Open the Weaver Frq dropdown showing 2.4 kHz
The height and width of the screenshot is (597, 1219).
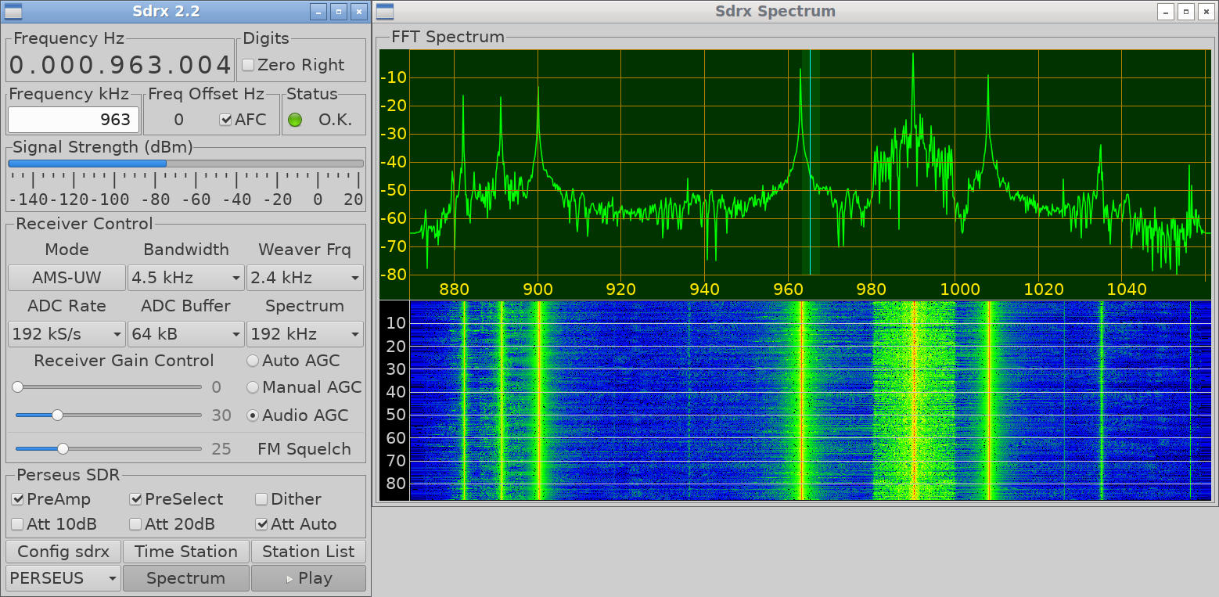coord(305,278)
